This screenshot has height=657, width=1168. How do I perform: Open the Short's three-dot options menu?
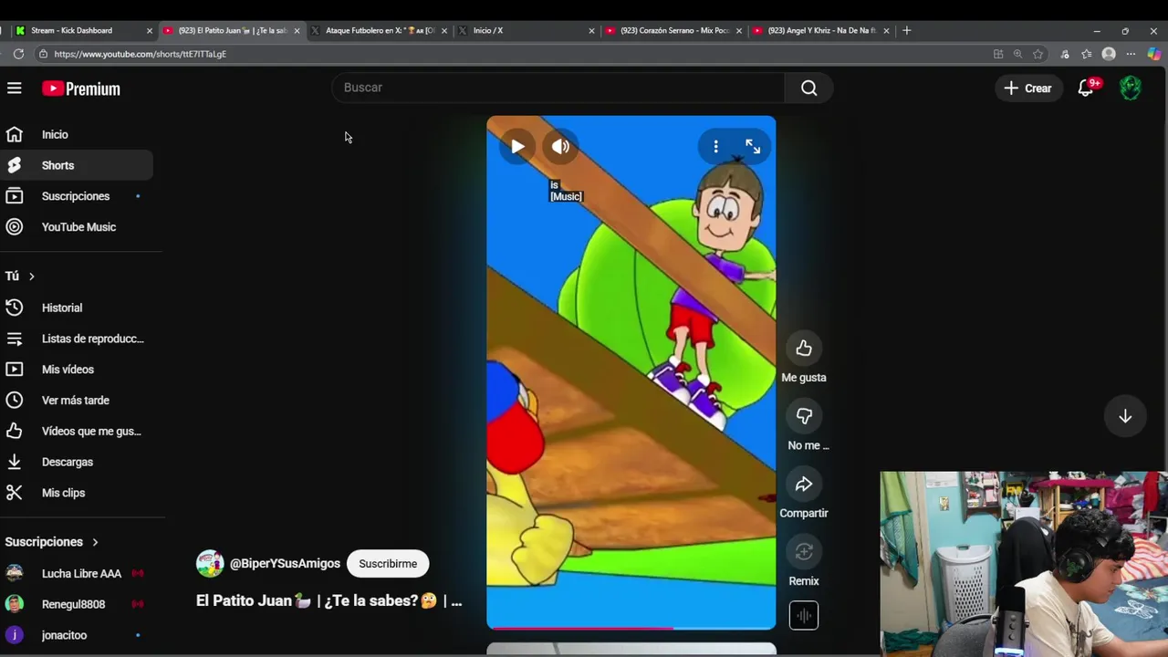[715, 146]
